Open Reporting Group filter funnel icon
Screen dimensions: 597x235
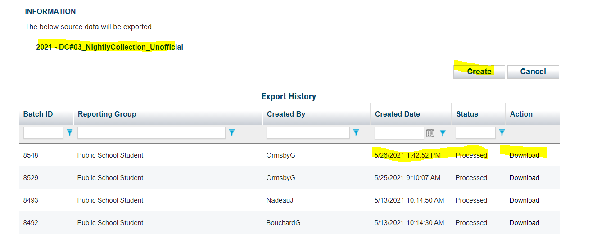[x=232, y=133]
